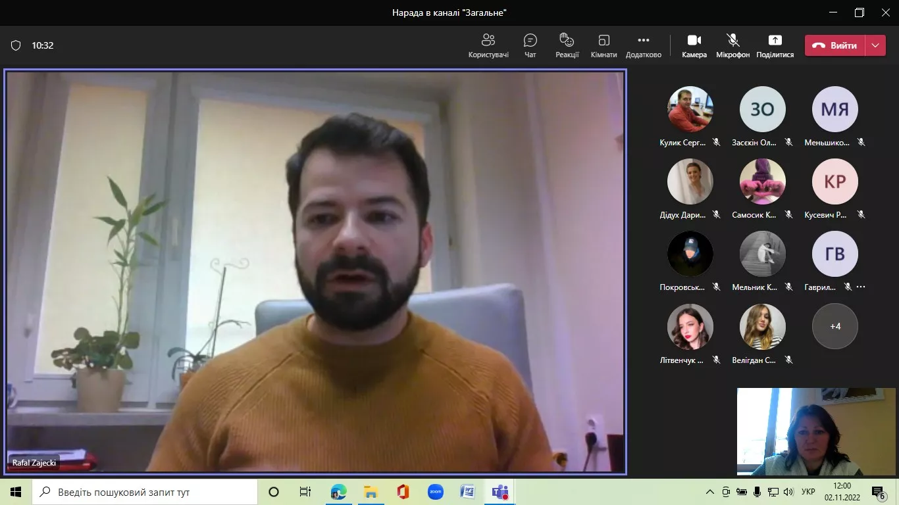899x505 pixels.
Task: Open more options for Гаврил participant
Action: click(x=861, y=287)
